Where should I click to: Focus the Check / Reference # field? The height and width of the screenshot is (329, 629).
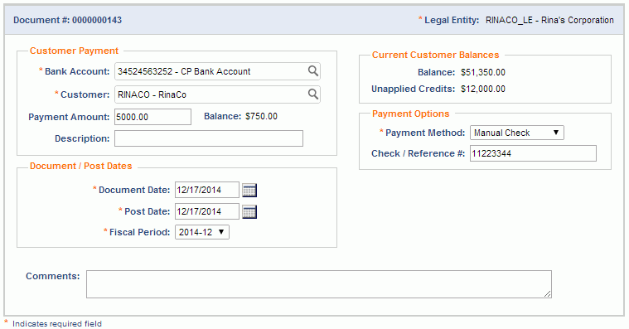[533, 153]
